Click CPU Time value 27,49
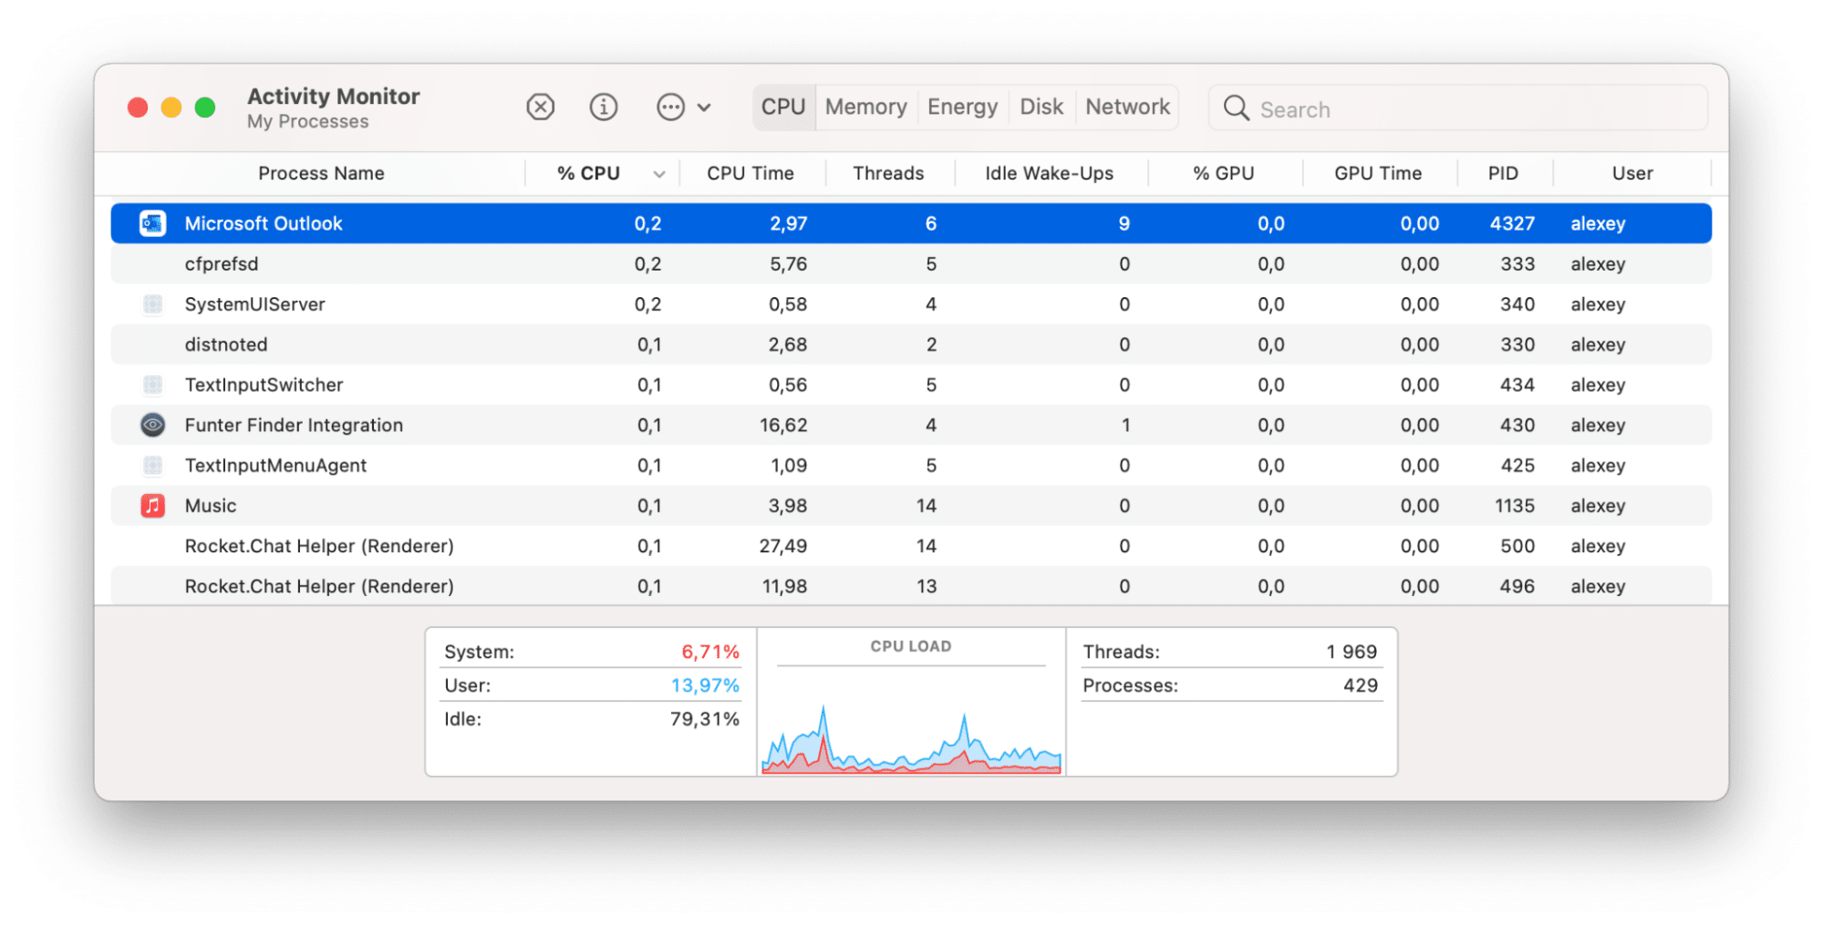 click(x=783, y=546)
